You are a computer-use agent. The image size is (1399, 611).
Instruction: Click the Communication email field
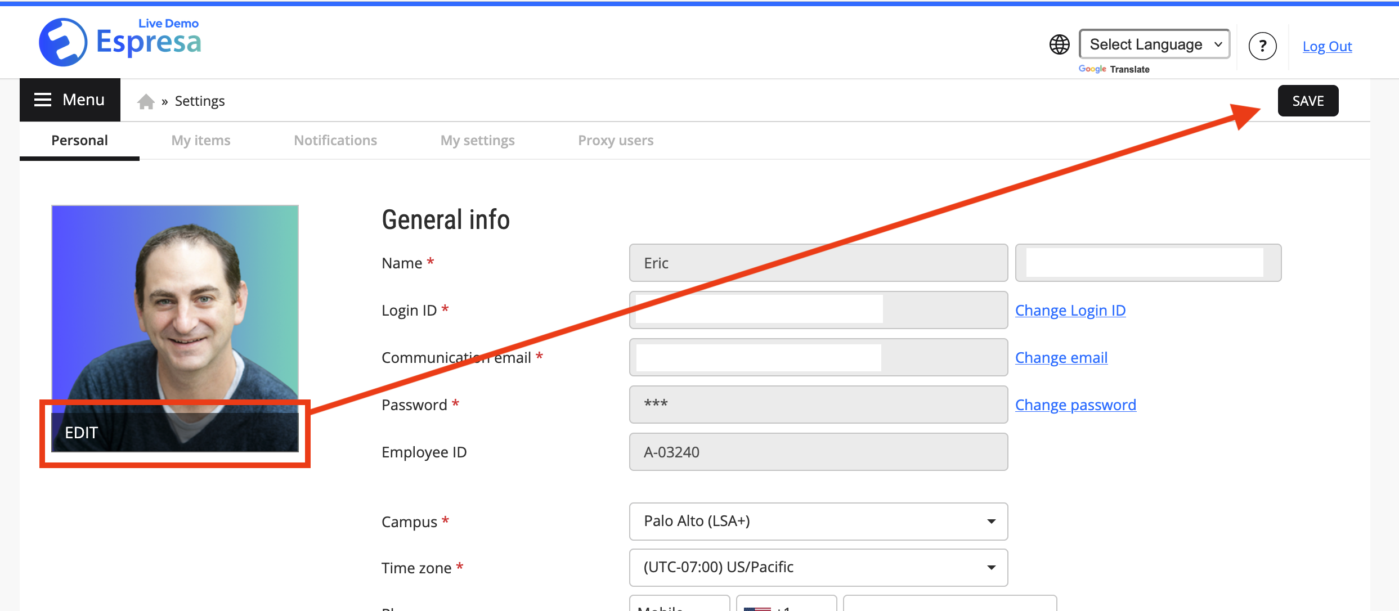click(x=818, y=357)
